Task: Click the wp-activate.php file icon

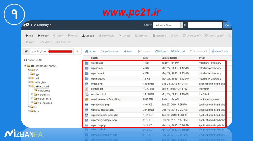Action: pos(87,105)
